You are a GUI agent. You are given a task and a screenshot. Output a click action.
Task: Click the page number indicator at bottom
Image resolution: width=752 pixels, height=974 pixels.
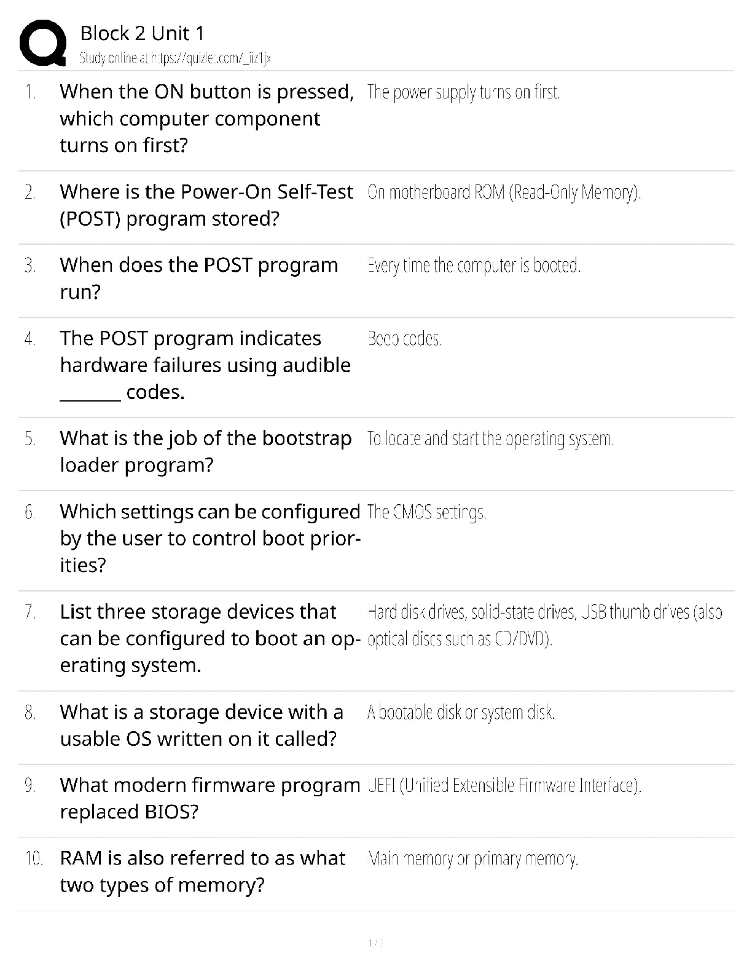375,943
